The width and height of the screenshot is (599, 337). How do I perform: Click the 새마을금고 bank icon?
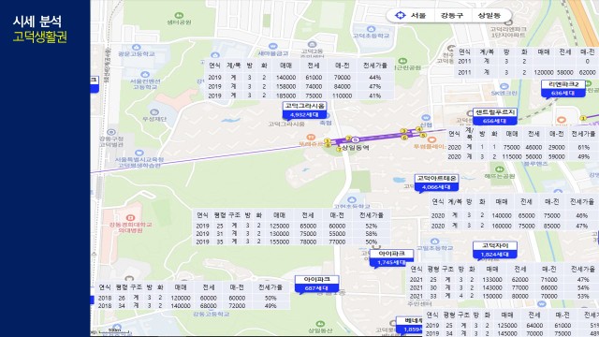(x=272, y=47)
